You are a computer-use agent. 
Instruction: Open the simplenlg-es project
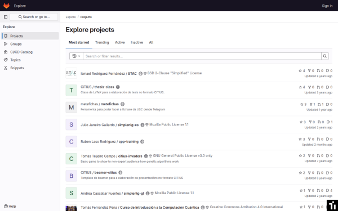click(x=109, y=125)
